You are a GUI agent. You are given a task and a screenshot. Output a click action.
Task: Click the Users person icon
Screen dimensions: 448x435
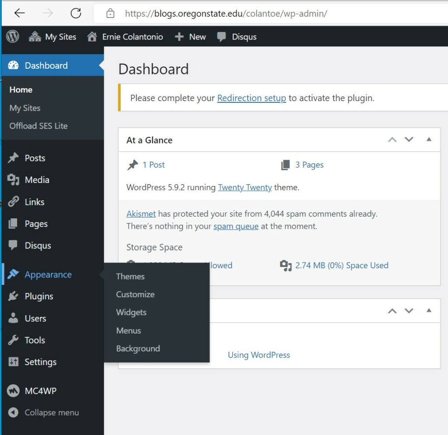(13, 318)
